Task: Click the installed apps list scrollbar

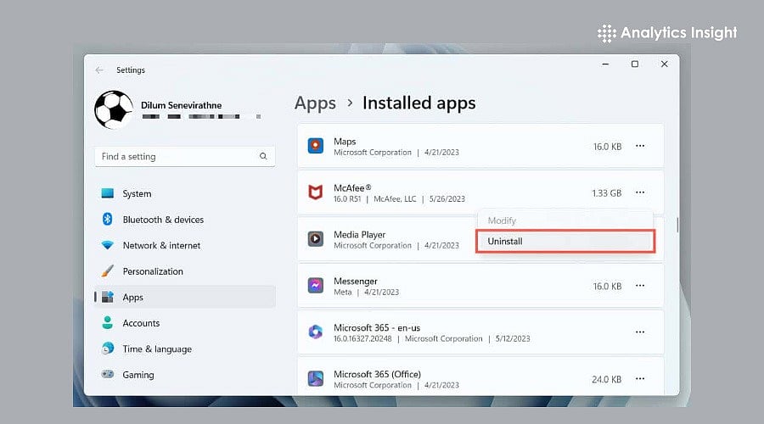Action: [677, 226]
